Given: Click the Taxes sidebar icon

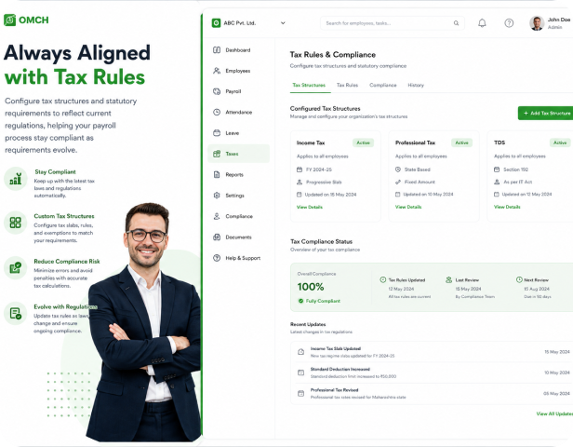Looking at the screenshot, I should tap(217, 154).
